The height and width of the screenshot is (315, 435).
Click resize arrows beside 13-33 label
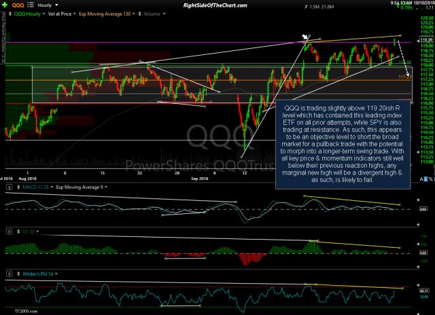[x=18, y=231]
